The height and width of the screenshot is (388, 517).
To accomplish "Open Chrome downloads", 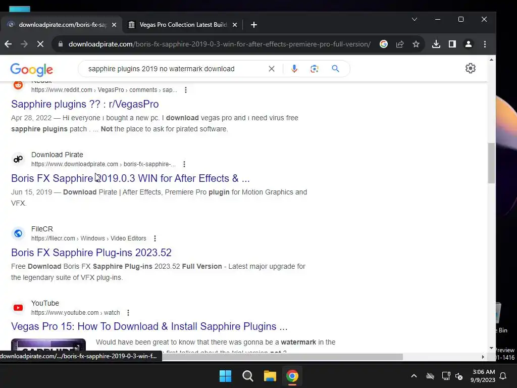I will [436, 44].
